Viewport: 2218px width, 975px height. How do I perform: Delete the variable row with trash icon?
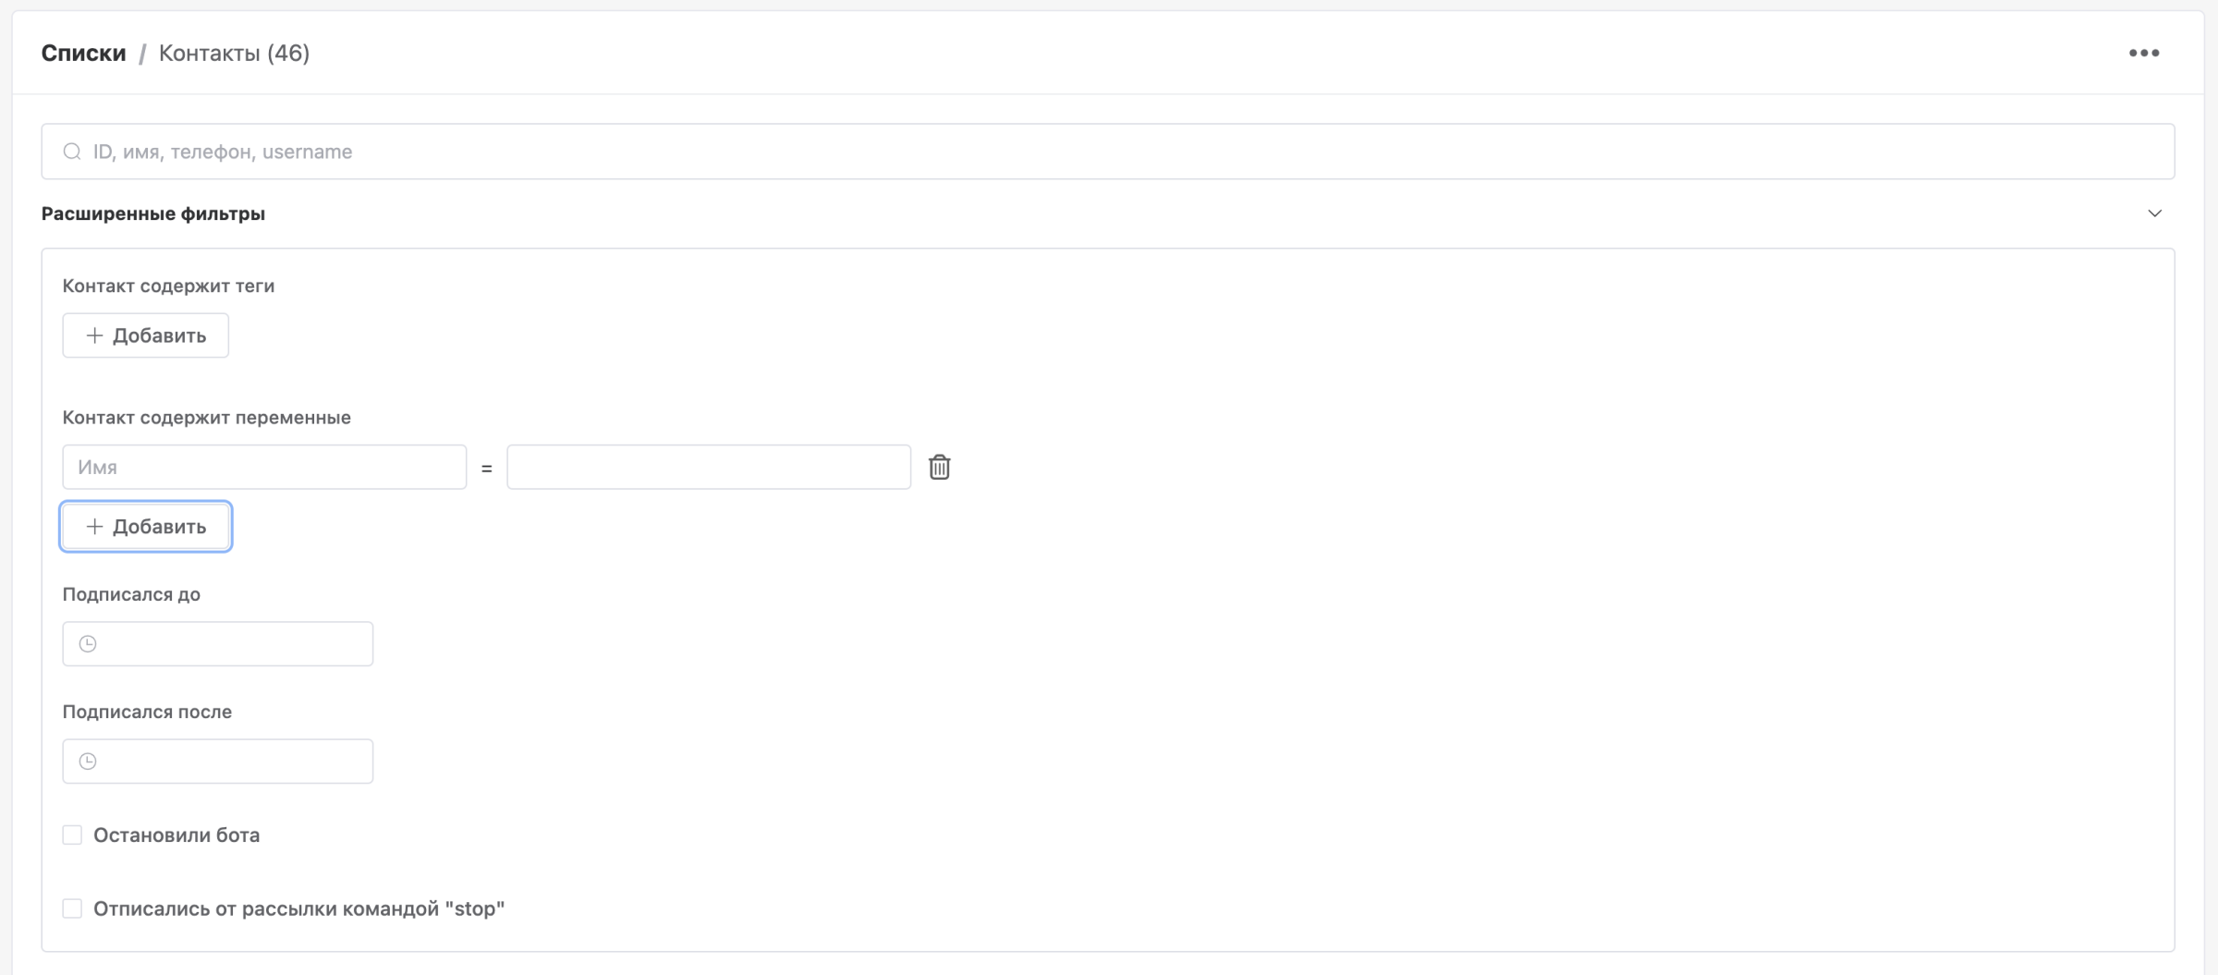tap(939, 467)
